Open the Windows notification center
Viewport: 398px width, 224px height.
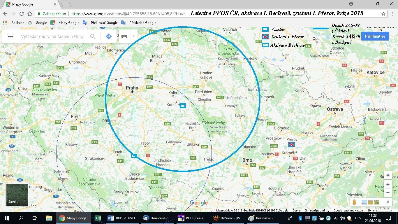click(388, 218)
